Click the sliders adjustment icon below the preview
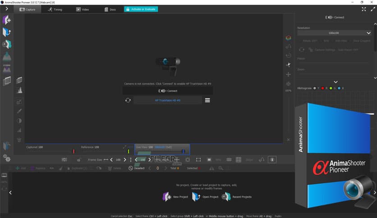The height and width of the screenshot is (218, 377). point(64,159)
